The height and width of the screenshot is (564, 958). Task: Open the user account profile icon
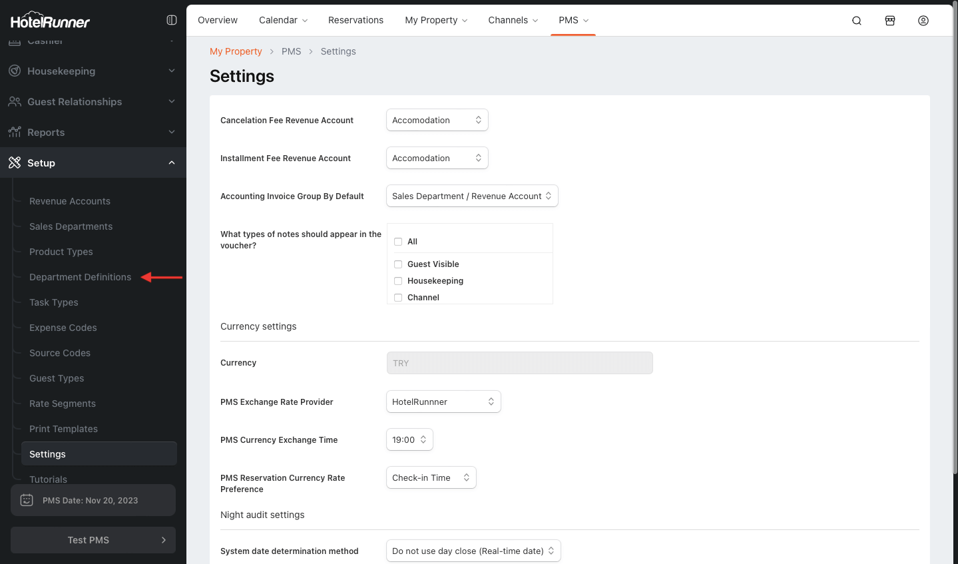point(923,21)
